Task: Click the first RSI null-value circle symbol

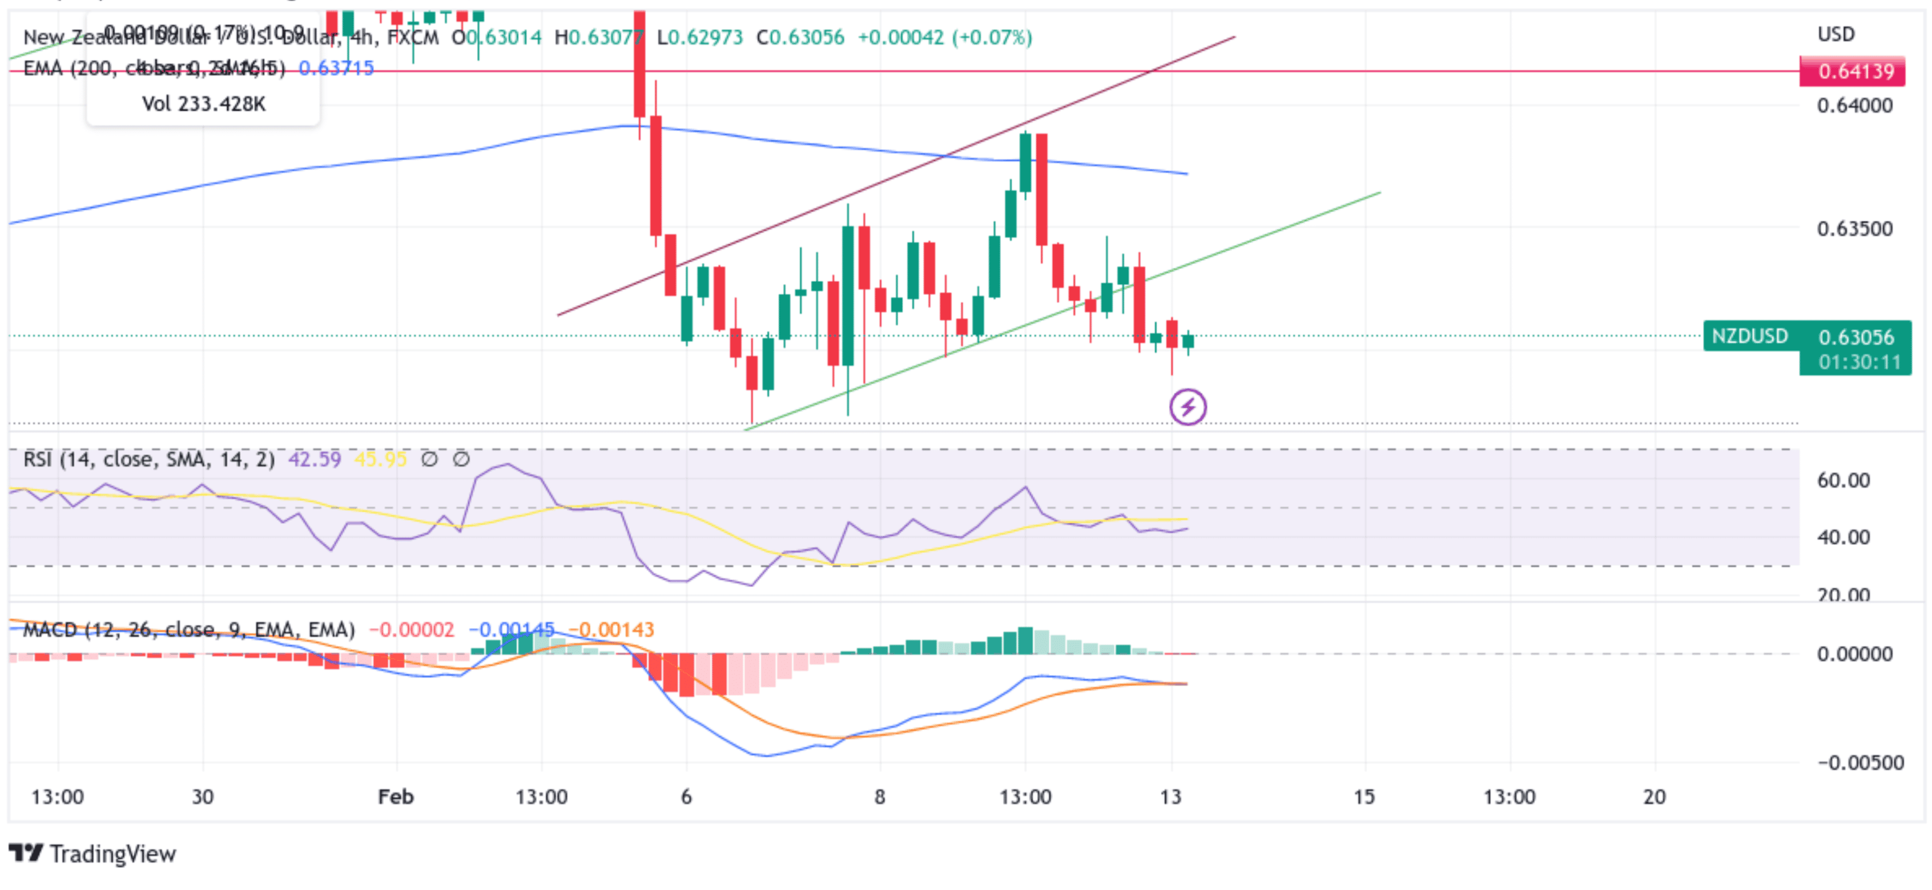Action: [x=429, y=459]
